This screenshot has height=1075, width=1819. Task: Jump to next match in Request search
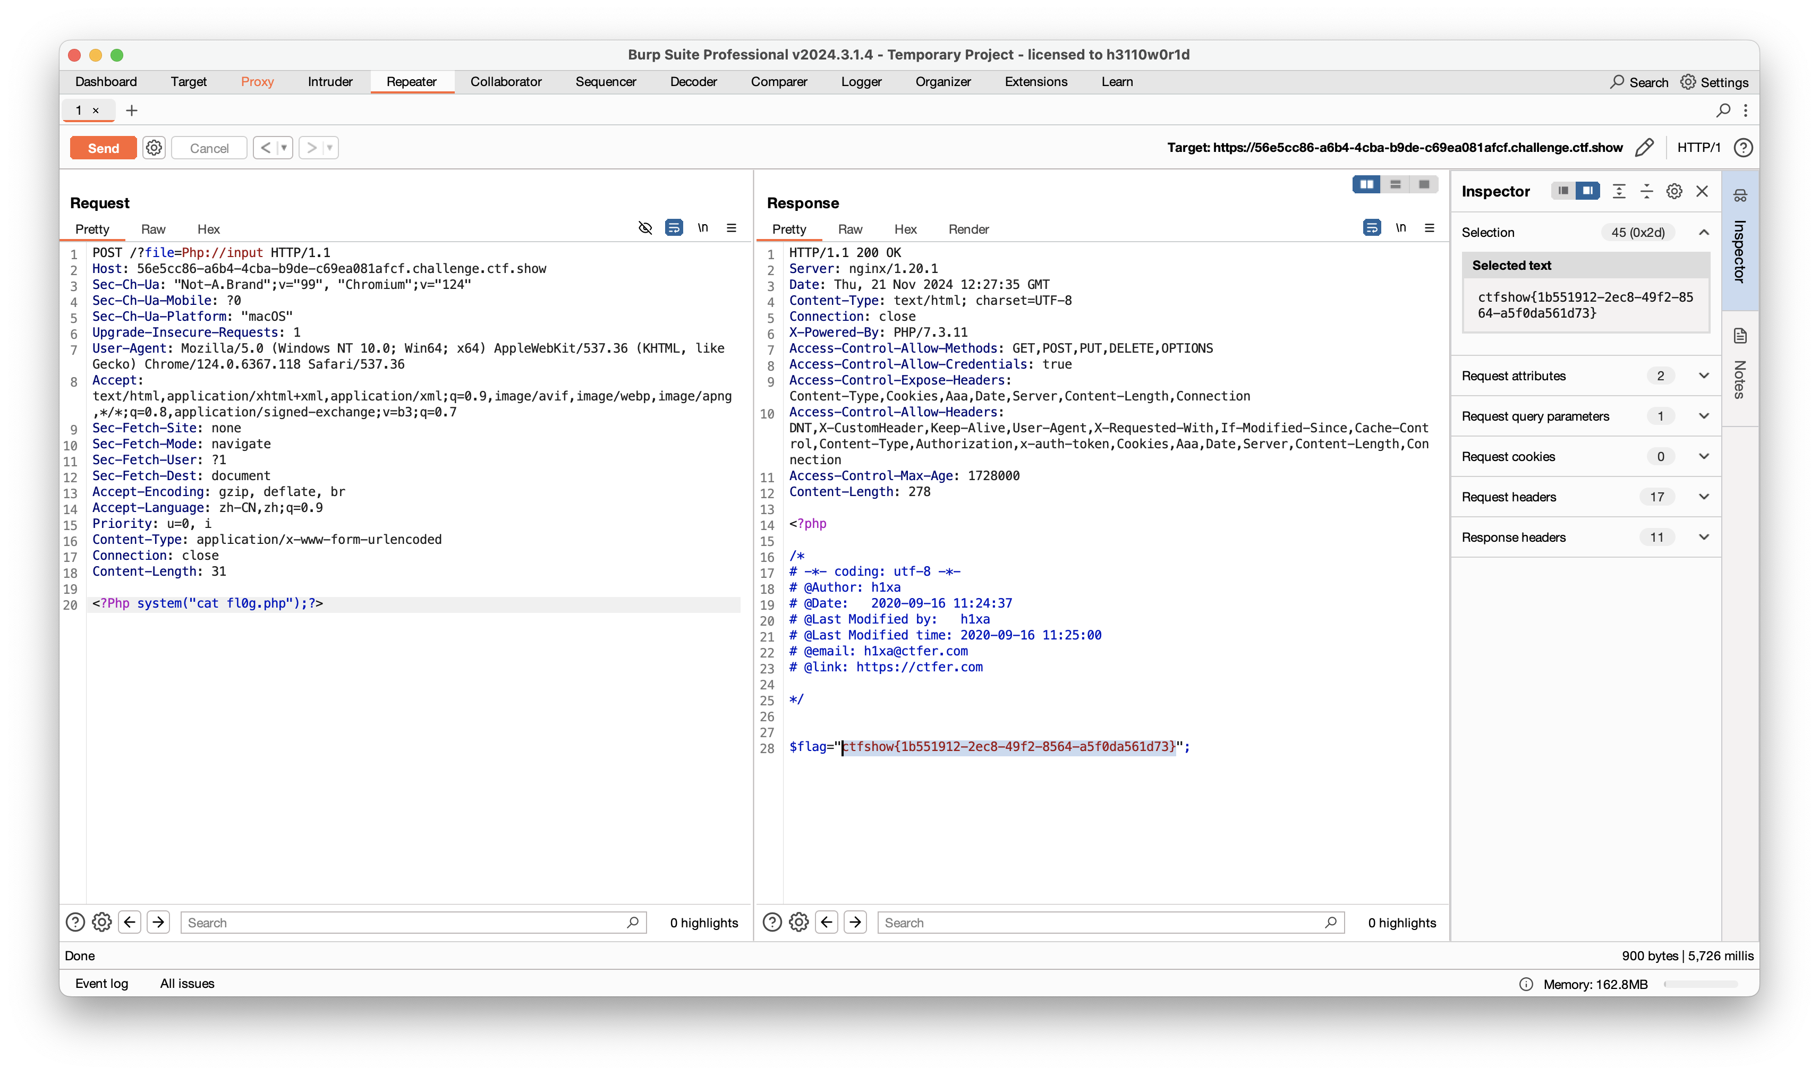tap(159, 922)
